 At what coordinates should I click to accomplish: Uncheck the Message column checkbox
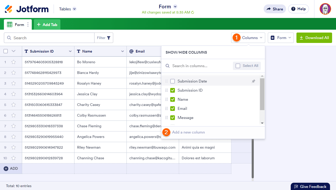coord(173,118)
